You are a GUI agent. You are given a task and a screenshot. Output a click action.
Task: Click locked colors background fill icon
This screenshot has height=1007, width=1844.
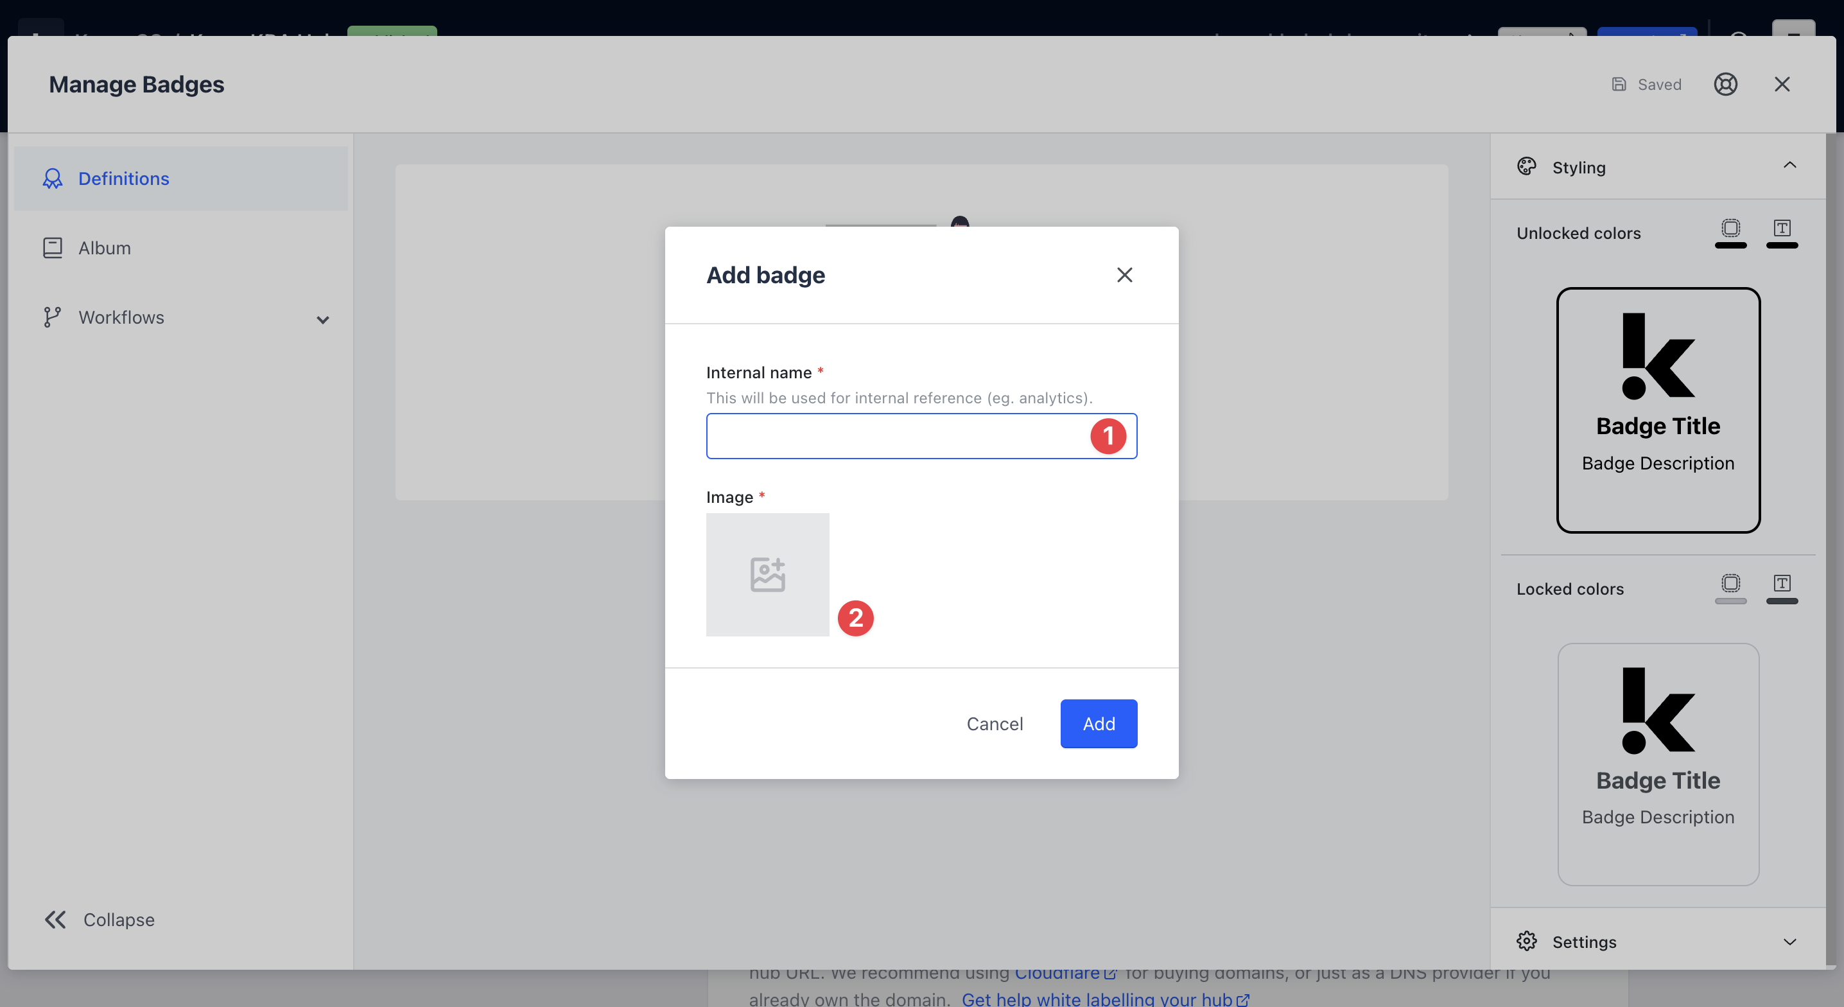1730,584
